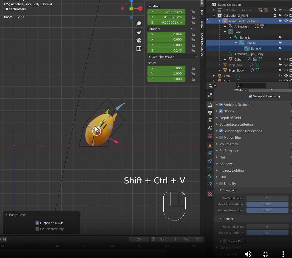The image size is (292, 258).
Task: Click the red X axis gizmo ball
Action: click(x=140, y=8)
